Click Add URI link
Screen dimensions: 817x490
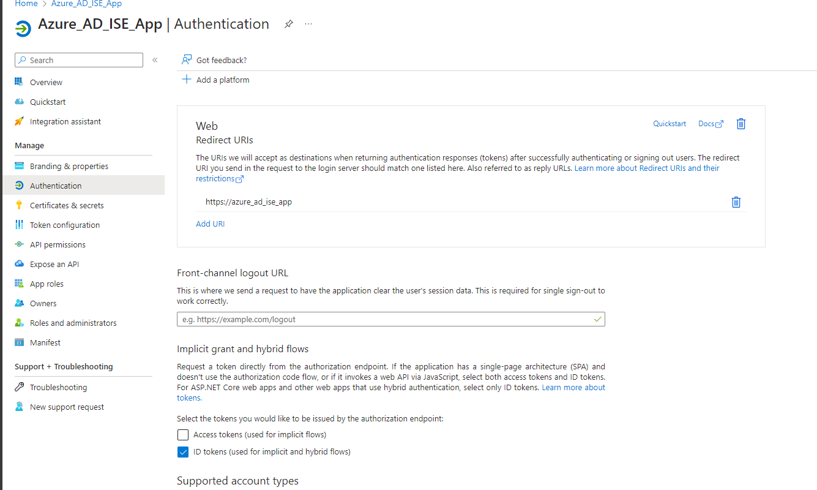point(210,224)
